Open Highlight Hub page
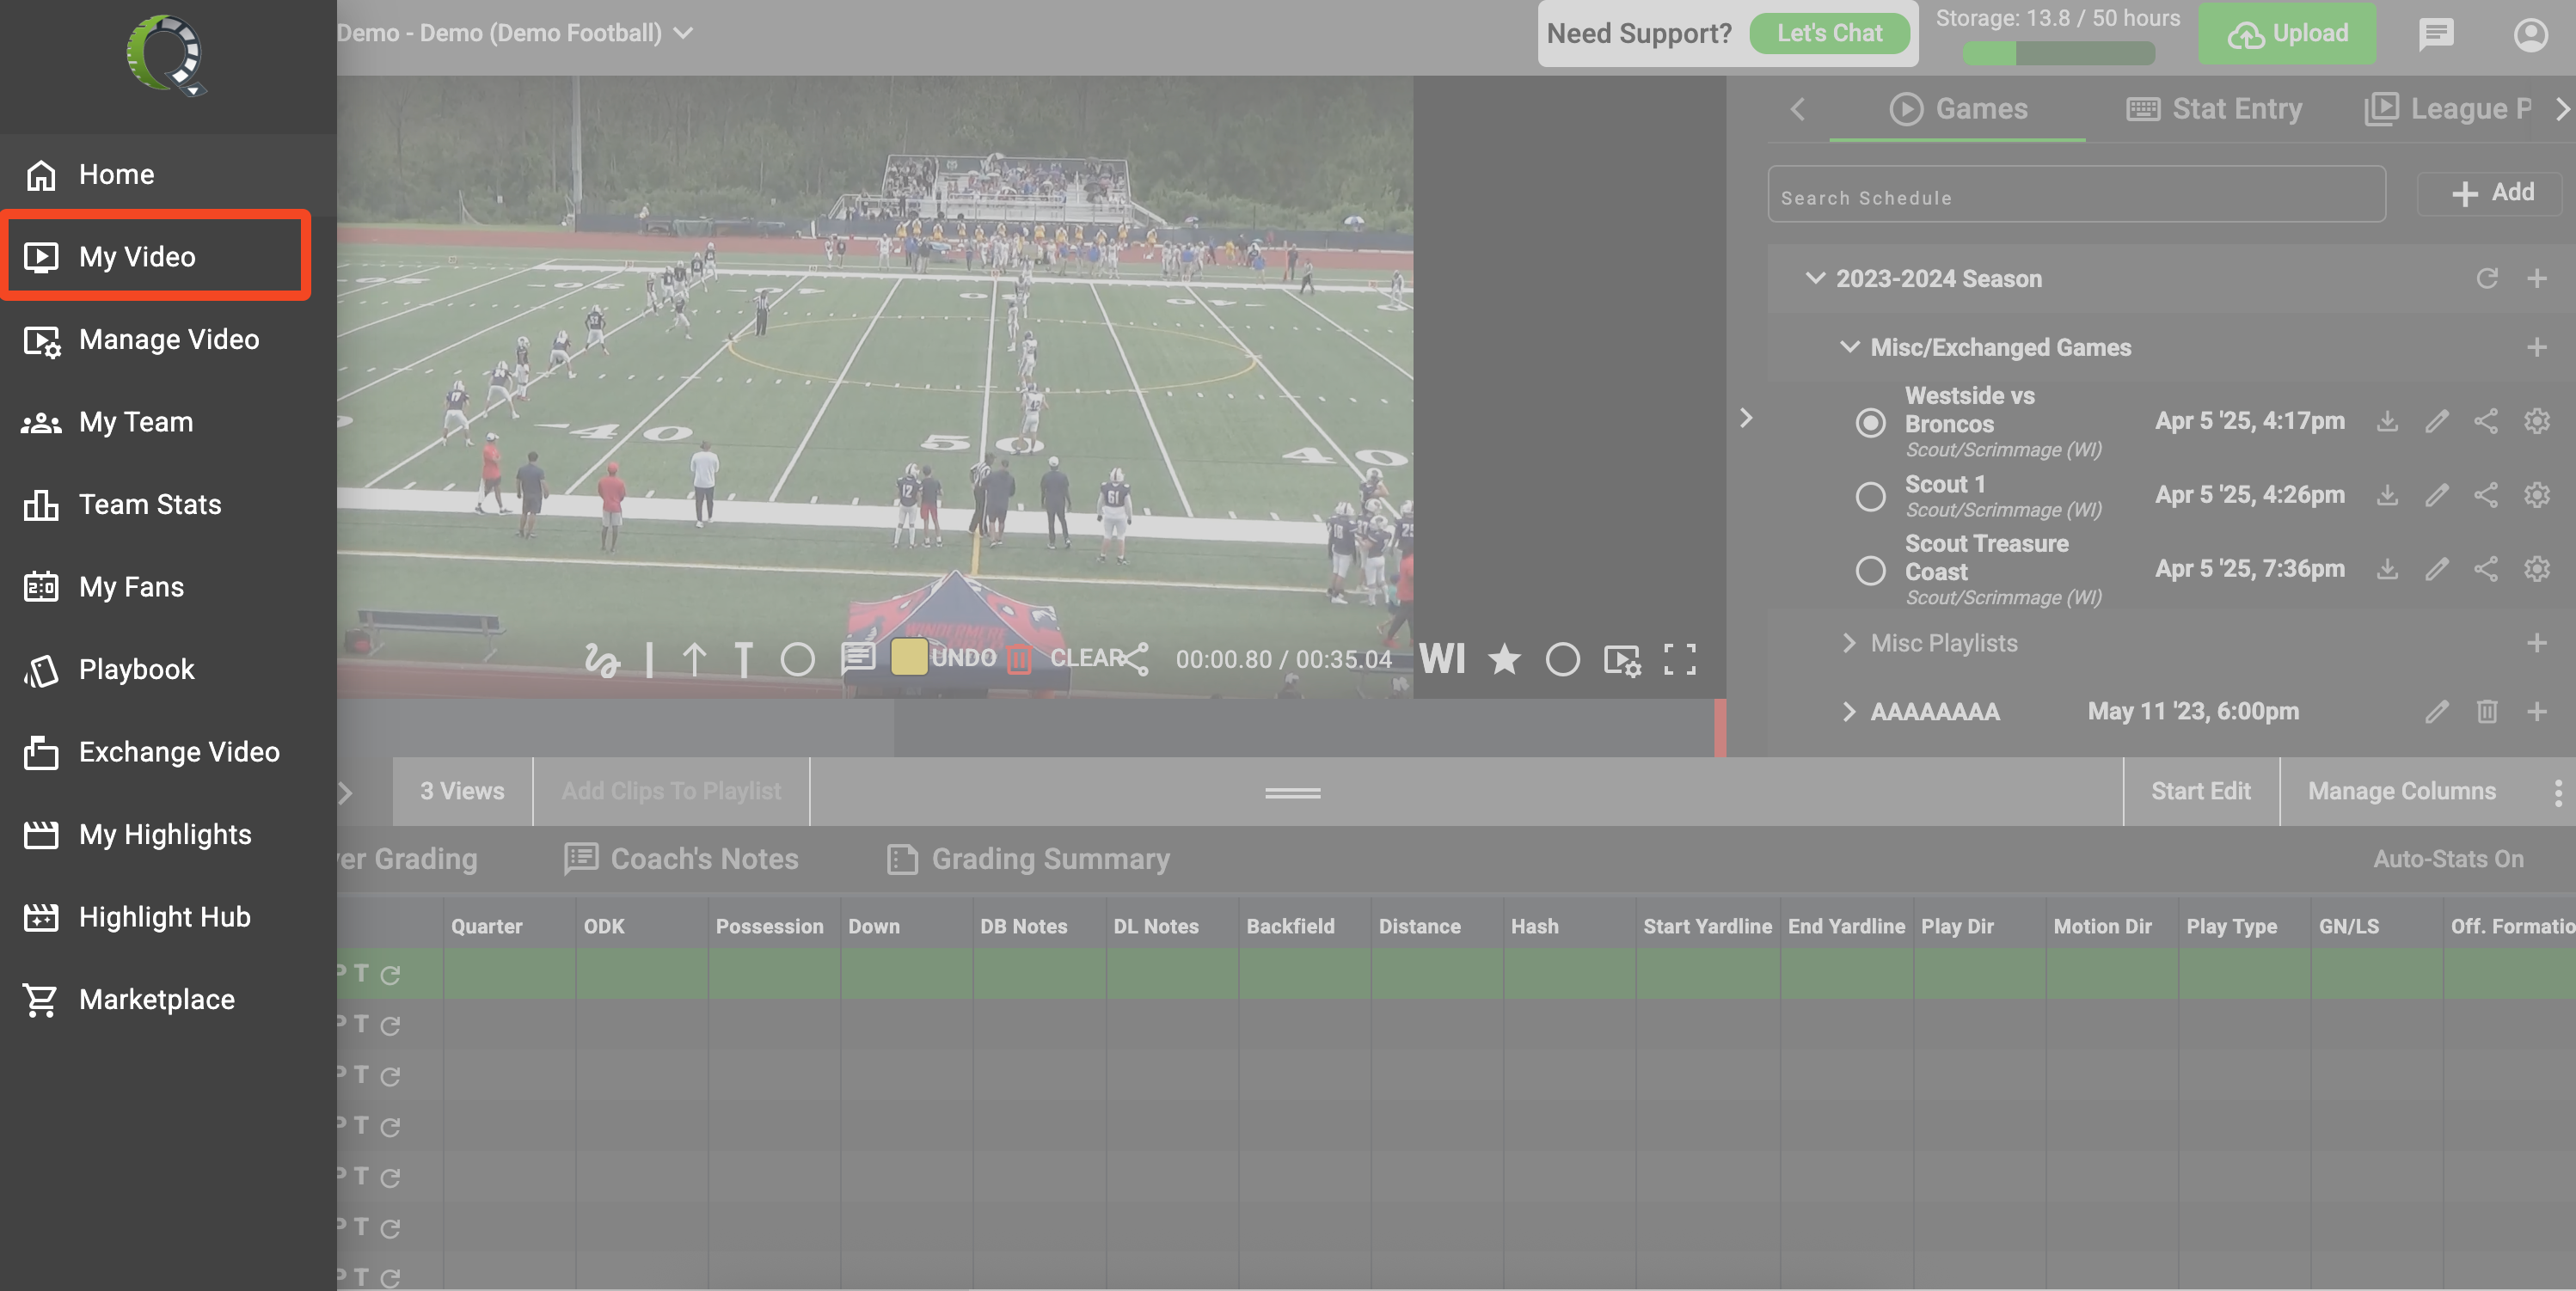Viewport: 2576px width, 1291px height. [168, 916]
